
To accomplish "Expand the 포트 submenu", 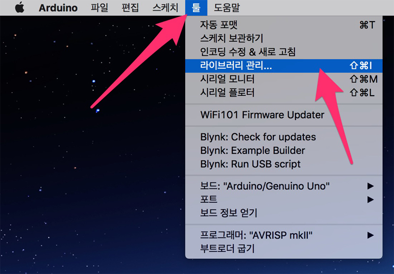I will click(284, 200).
